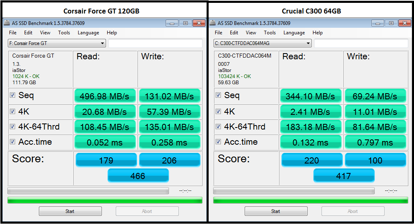Click the 57.39 MB/s 4K write result
The image size is (414, 224).
tap(169, 112)
